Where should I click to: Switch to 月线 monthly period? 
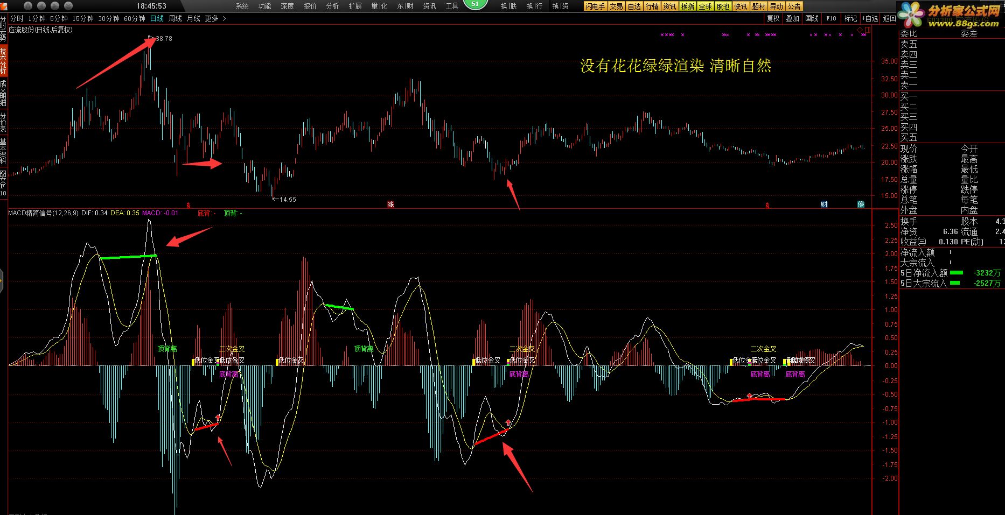193,18
